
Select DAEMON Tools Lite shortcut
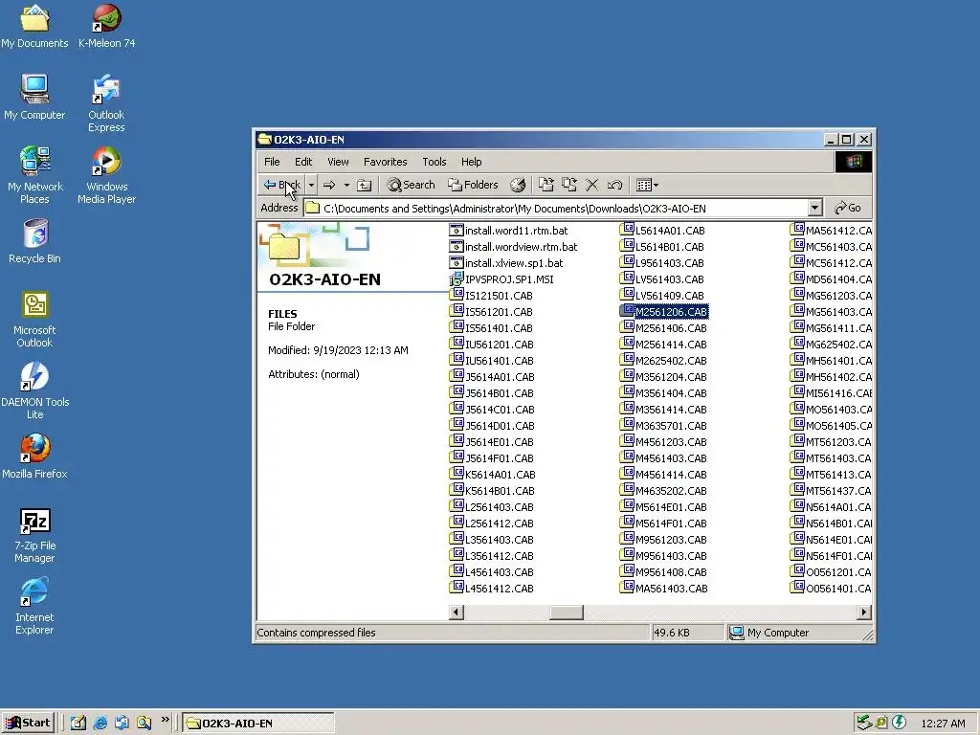[x=34, y=391]
